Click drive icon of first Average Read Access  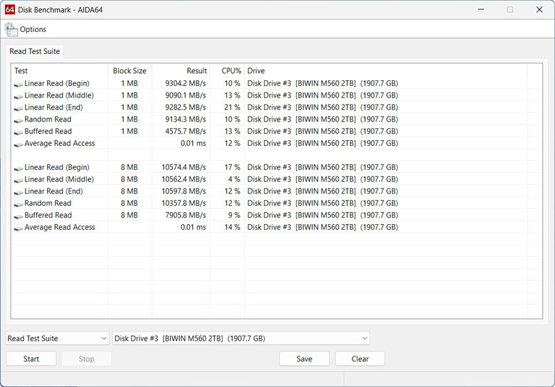coord(18,144)
